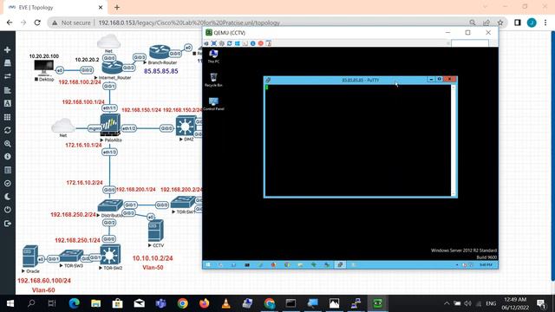
Task: Show hidden system tray icons chevron
Action: (447, 303)
